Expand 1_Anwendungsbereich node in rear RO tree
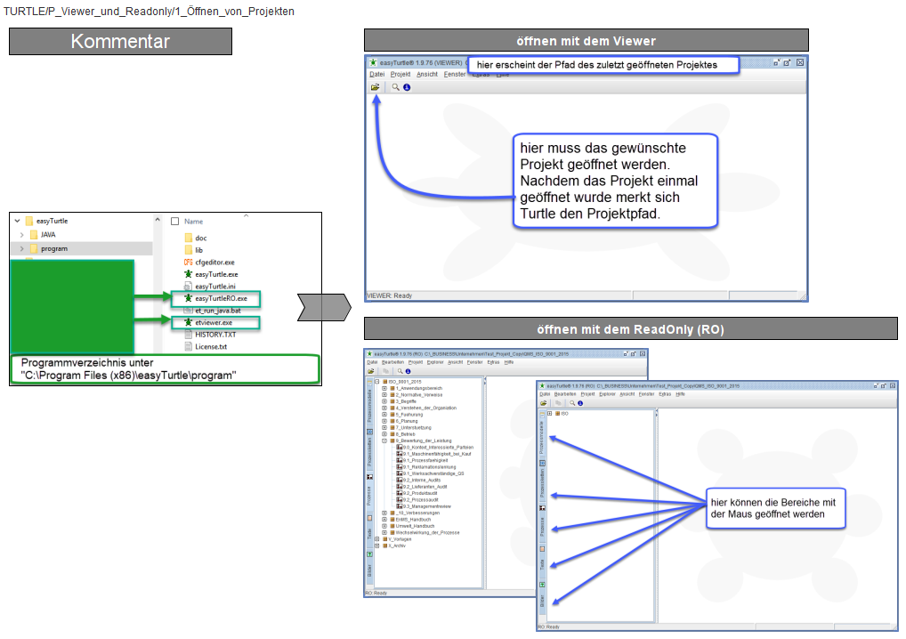Image resolution: width=906 pixels, height=639 pixels. (x=384, y=388)
